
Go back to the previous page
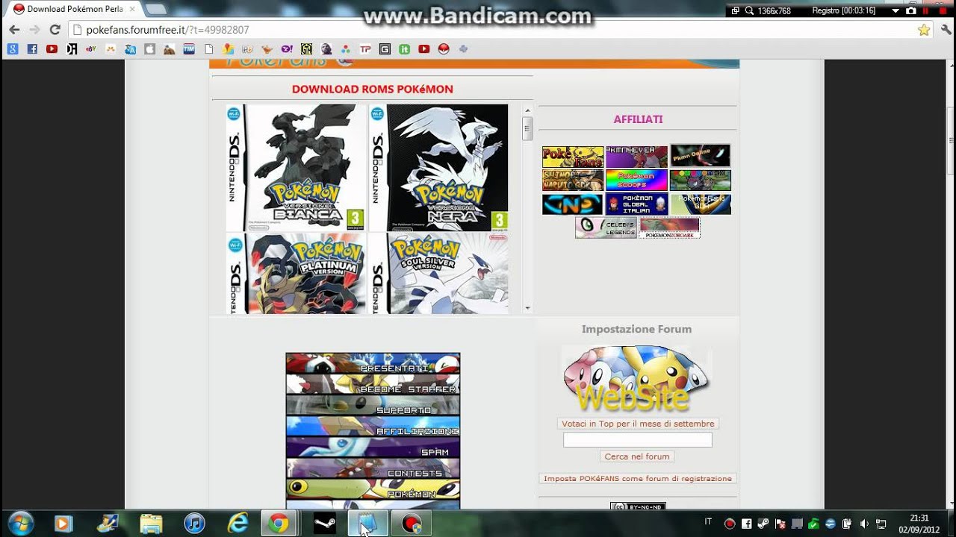[14, 30]
